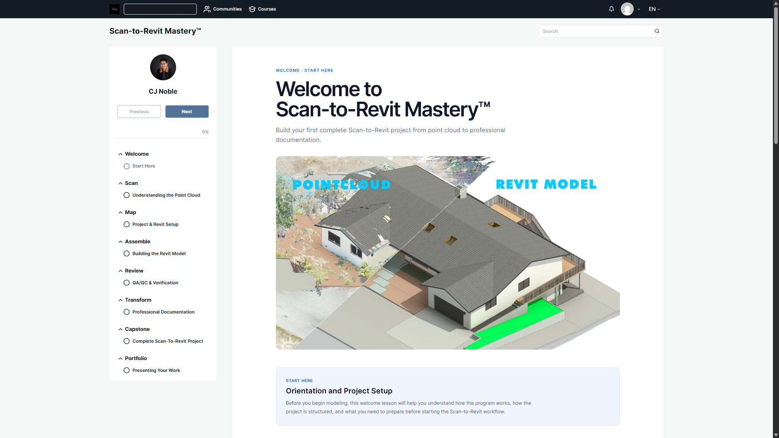Collapse the Welcome section
The width and height of the screenshot is (779, 438).
pyautogui.click(x=121, y=154)
